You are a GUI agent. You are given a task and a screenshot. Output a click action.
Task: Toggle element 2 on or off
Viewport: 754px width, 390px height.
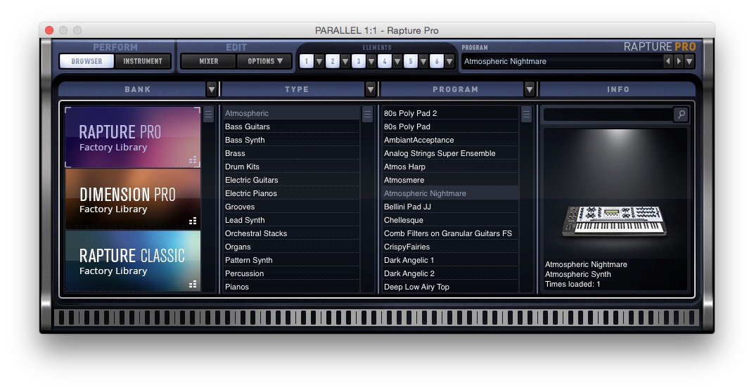332,61
